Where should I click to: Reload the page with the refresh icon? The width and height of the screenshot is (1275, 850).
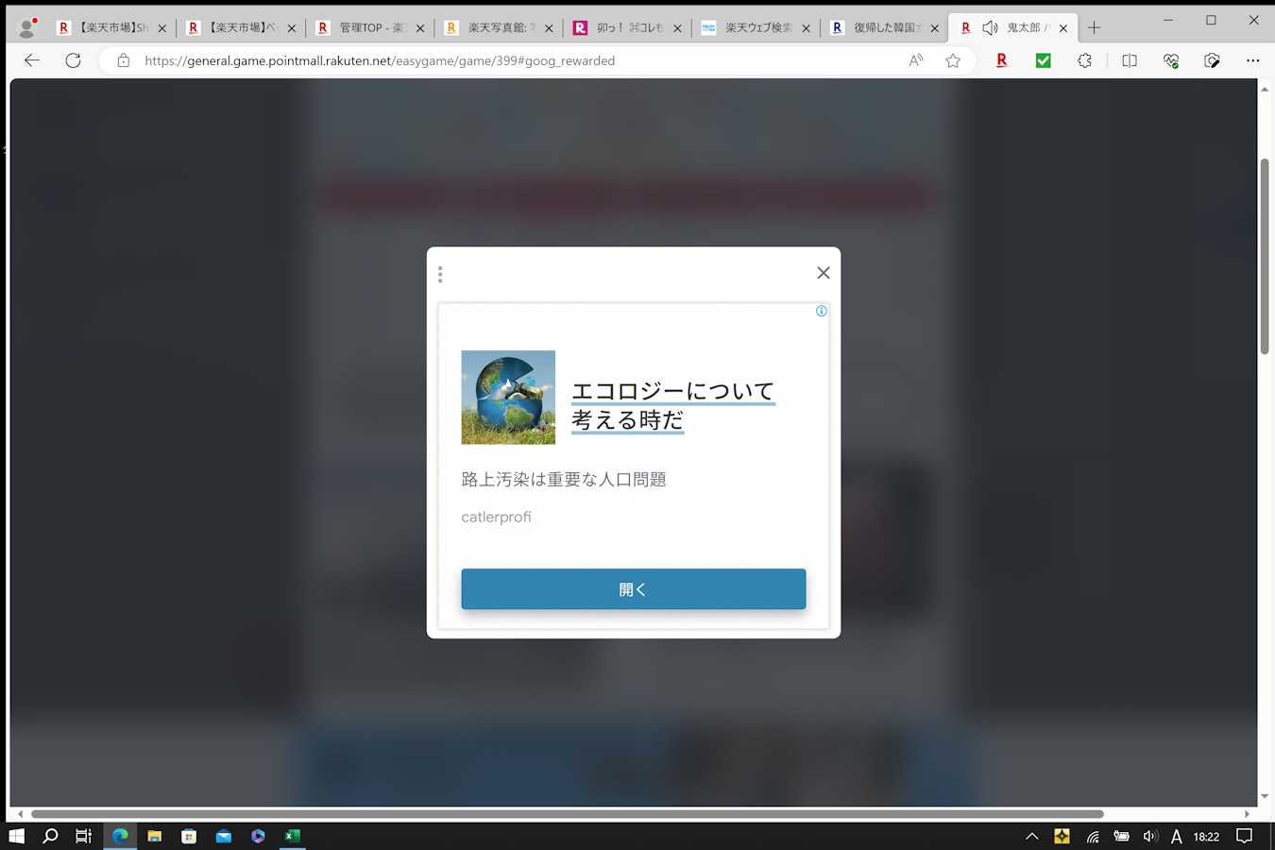click(x=73, y=60)
